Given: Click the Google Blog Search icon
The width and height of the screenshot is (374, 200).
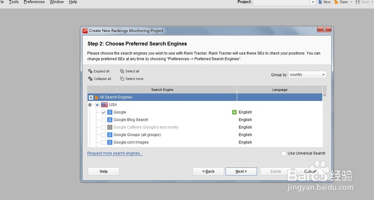Looking at the screenshot, I should tap(110, 120).
